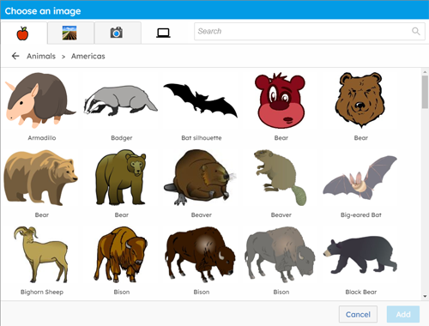Select the olive standing Bear image
The height and width of the screenshot is (326, 429).
pyautogui.click(x=121, y=178)
